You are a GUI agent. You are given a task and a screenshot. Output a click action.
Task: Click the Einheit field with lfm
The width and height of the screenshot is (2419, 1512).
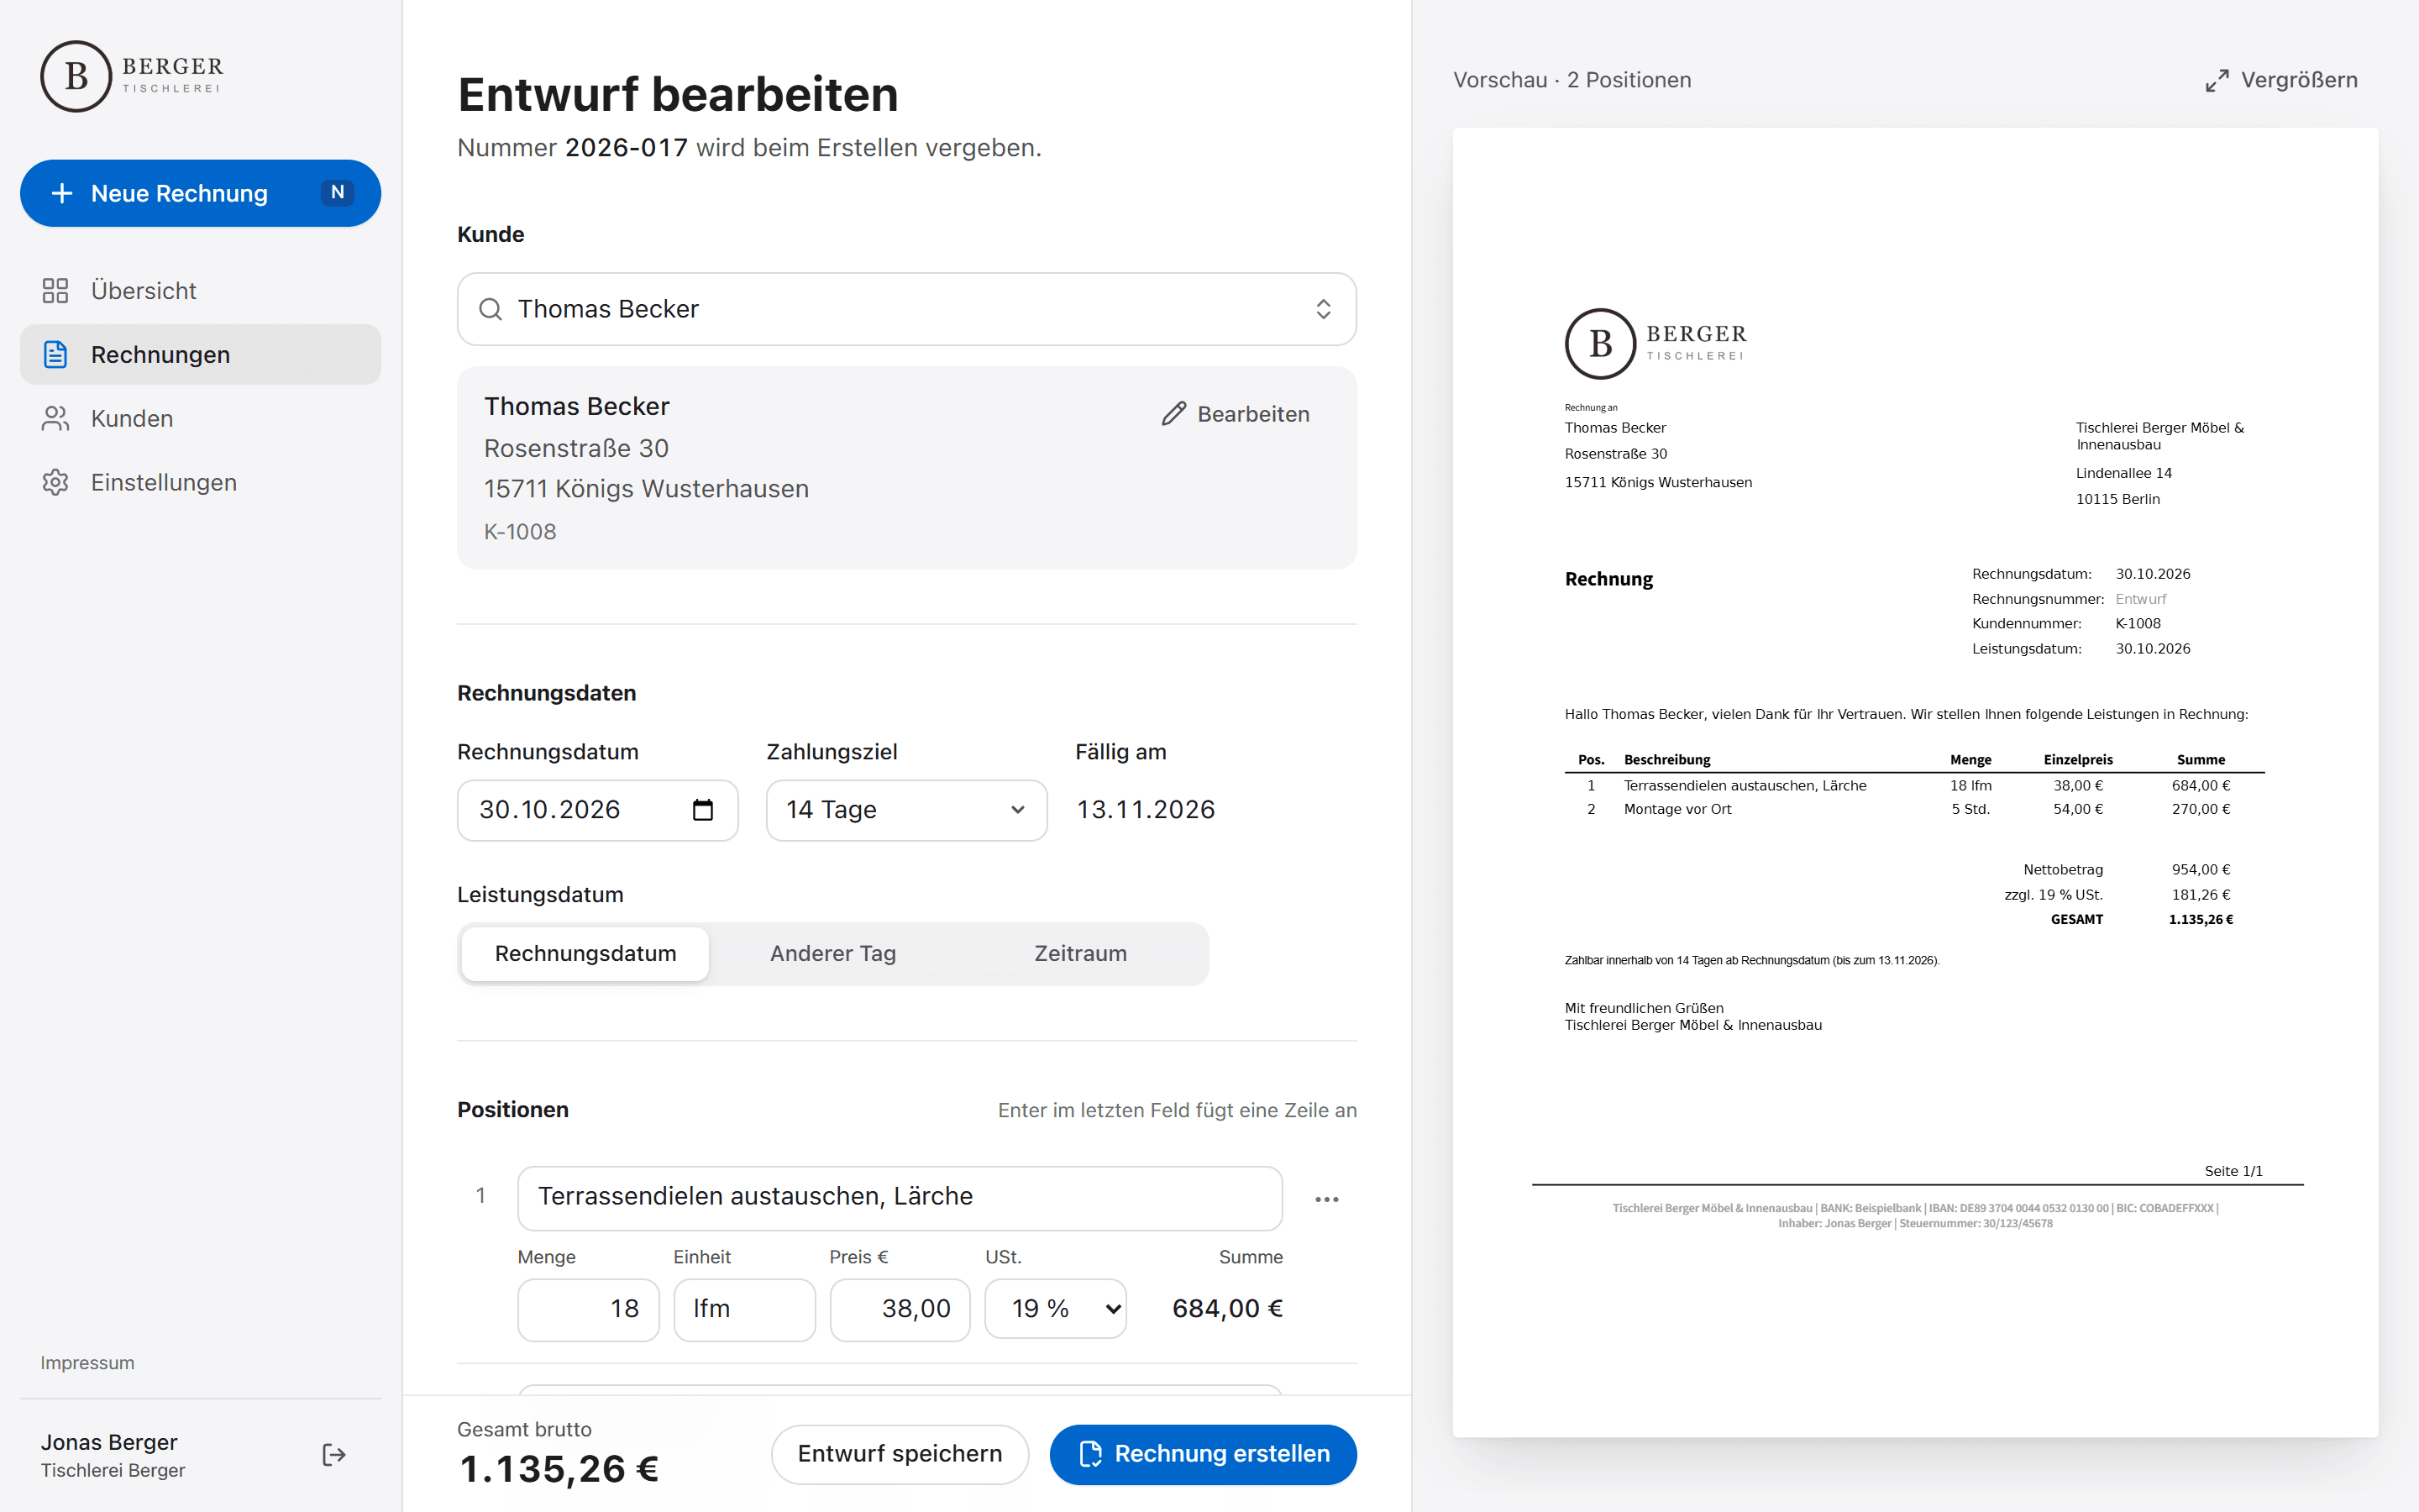pyautogui.click(x=743, y=1309)
